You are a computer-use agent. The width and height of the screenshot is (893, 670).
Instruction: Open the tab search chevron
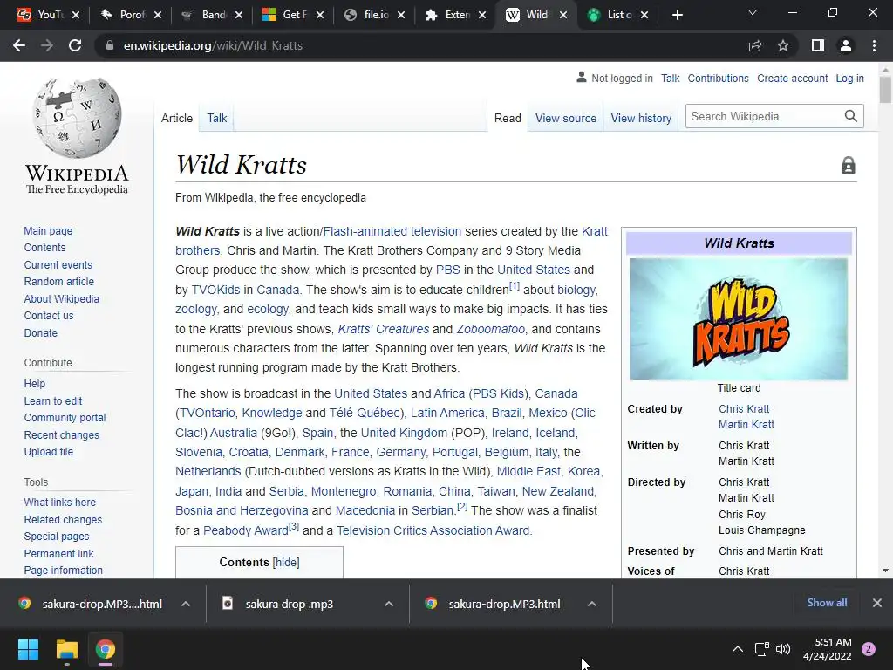pyautogui.click(x=753, y=12)
